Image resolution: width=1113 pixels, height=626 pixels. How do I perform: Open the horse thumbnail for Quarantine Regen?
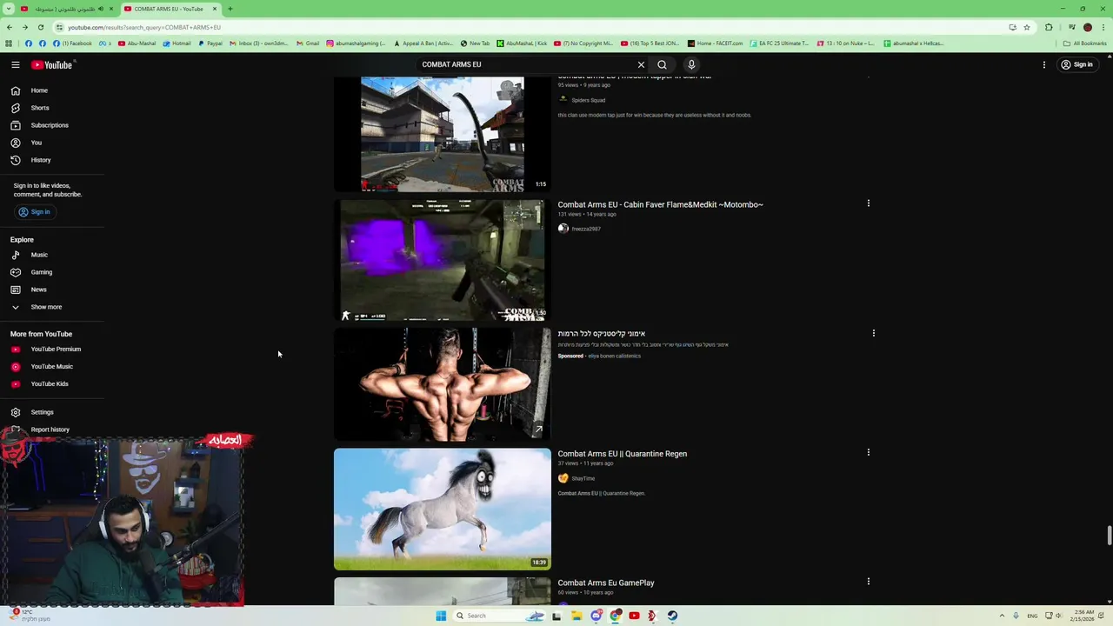point(442,509)
